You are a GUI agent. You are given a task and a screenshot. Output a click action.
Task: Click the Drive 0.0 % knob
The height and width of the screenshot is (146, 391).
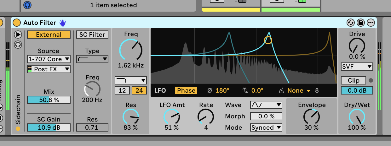pyautogui.click(x=357, y=46)
